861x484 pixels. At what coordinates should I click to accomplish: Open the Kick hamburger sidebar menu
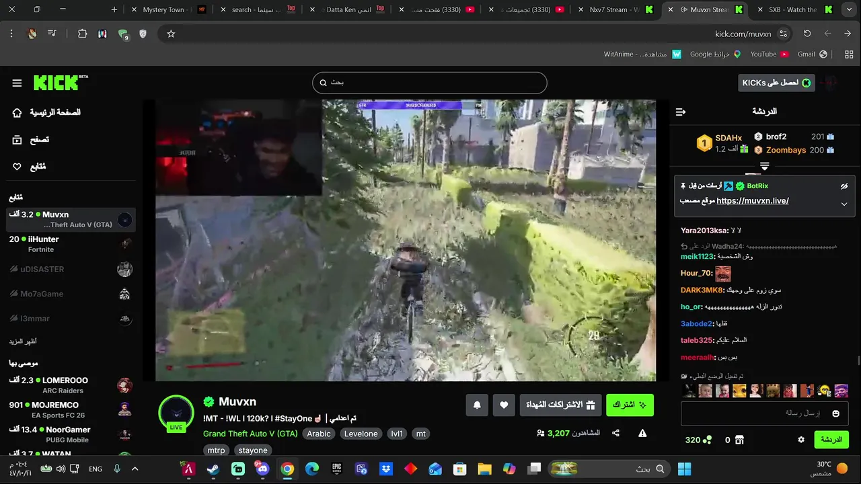pyautogui.click(x=17, y=83)
